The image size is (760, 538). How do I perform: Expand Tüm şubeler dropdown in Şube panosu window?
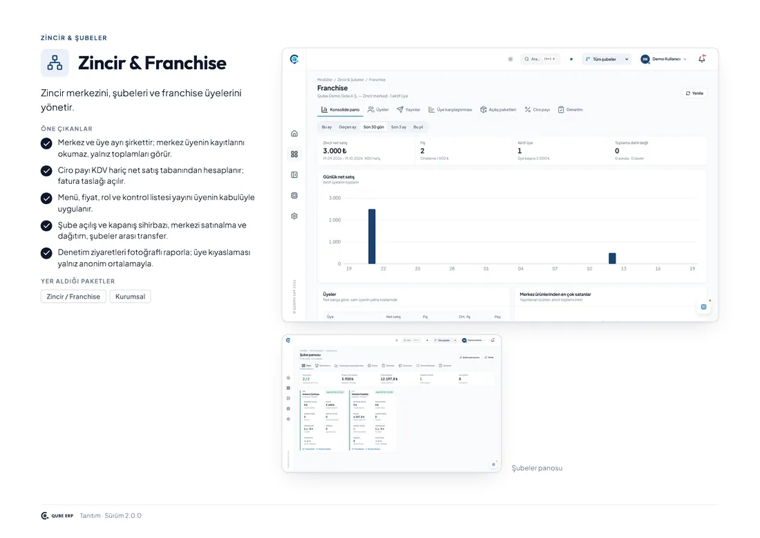(x=445, y=340)
